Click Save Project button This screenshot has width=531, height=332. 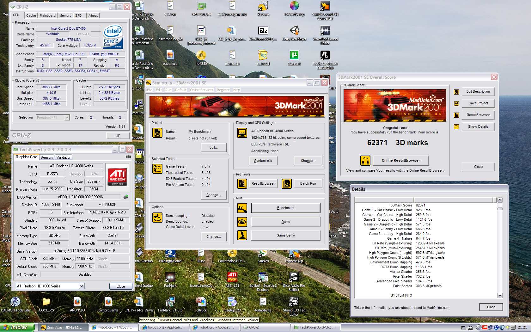click(x=478, y=103)
